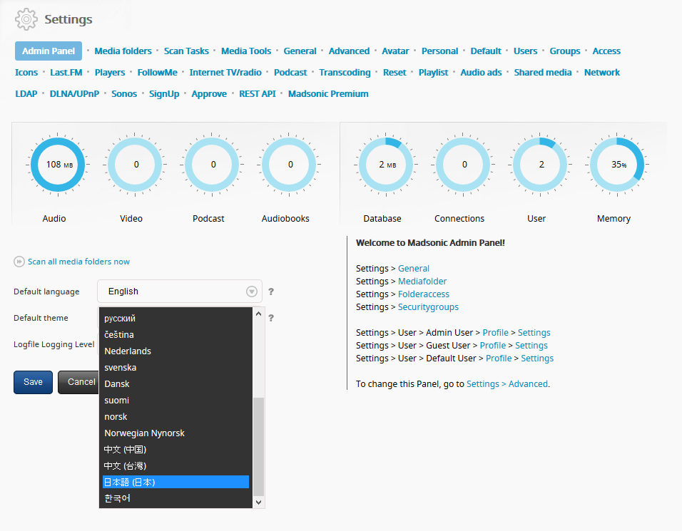Open Admin User Profile link
The height and width of the screenshot is (531, 682).
(x=495, y=332)
